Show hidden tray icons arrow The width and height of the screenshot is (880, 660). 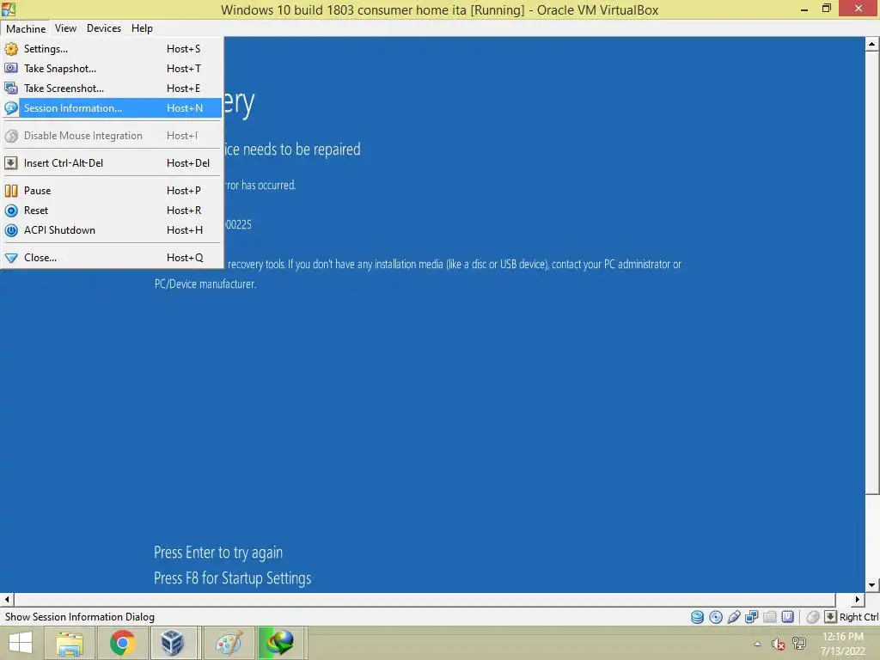tap(757, 644)
